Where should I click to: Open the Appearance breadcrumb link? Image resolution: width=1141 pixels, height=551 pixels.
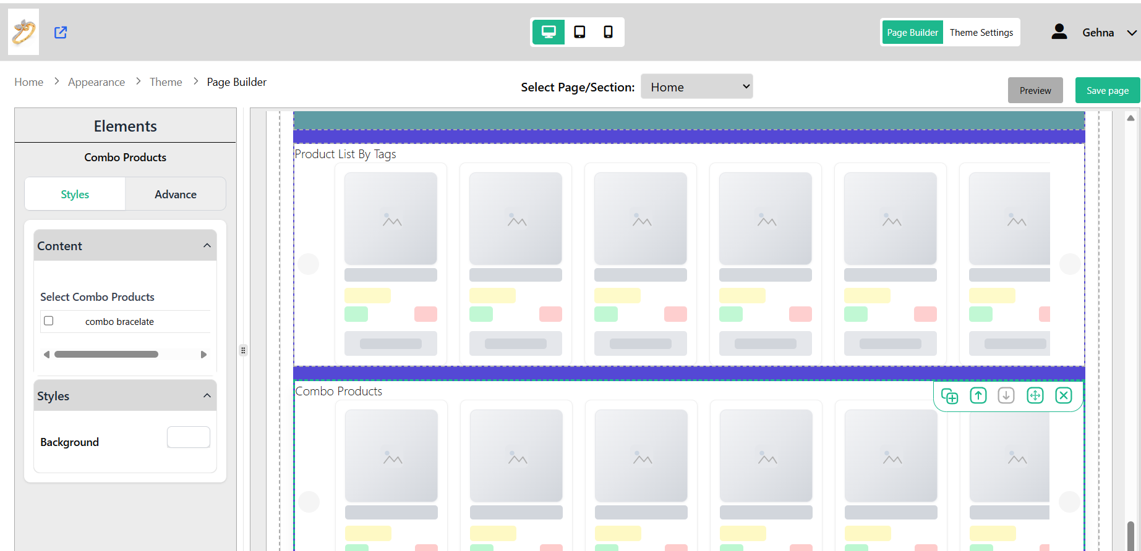(96, 82)
